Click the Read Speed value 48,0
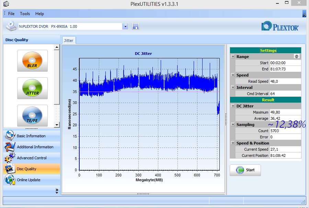Image resolution: width=309 pixels, height=208 pixels. tap(285, 81)
